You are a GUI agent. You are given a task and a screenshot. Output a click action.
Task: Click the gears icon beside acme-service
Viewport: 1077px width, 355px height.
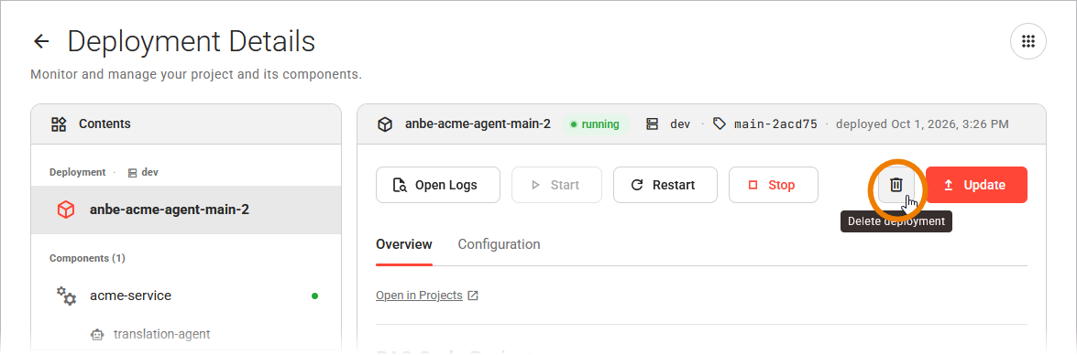point(66,296)
